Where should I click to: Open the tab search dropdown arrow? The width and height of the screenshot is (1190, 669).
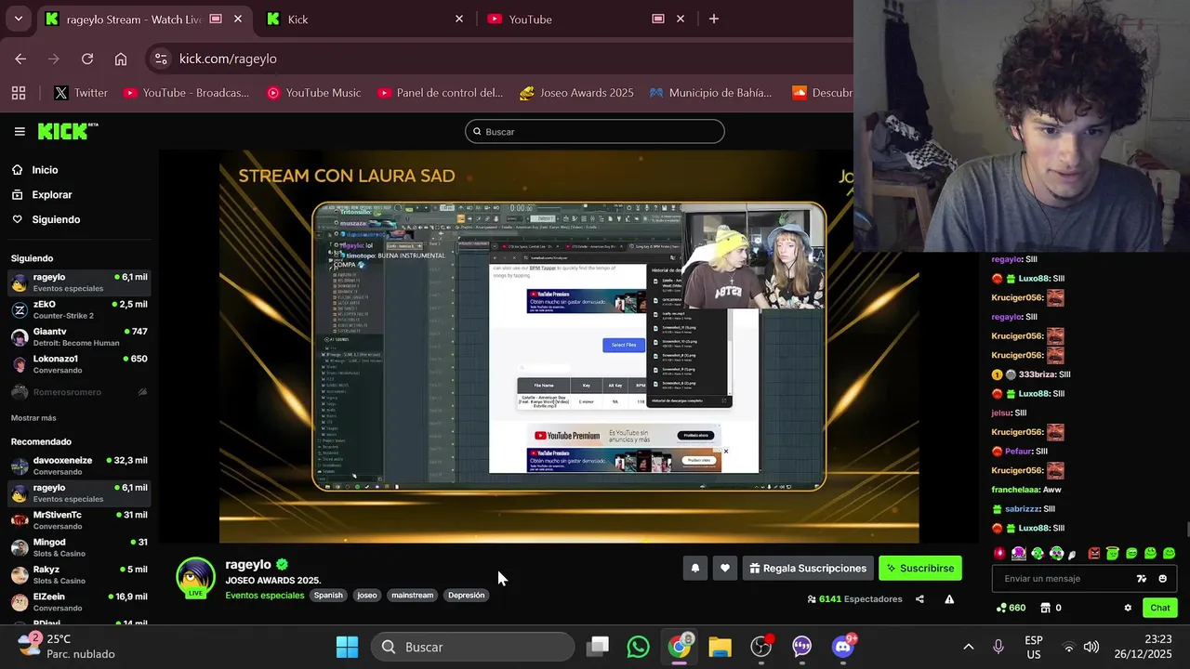pyautogui.click(x=18, y=19)
